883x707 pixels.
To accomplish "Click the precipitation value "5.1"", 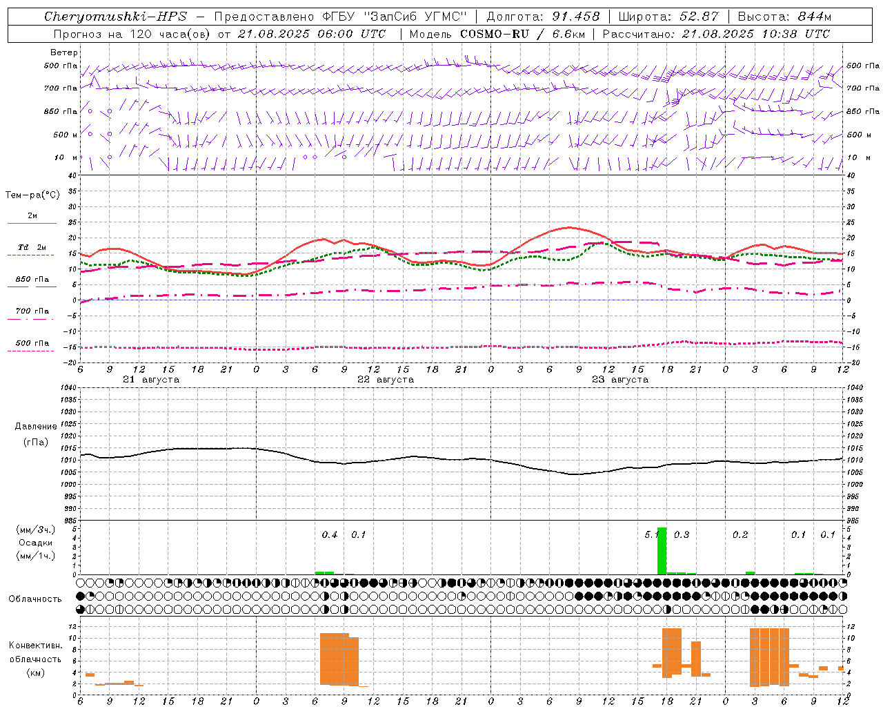I will 651,535.
